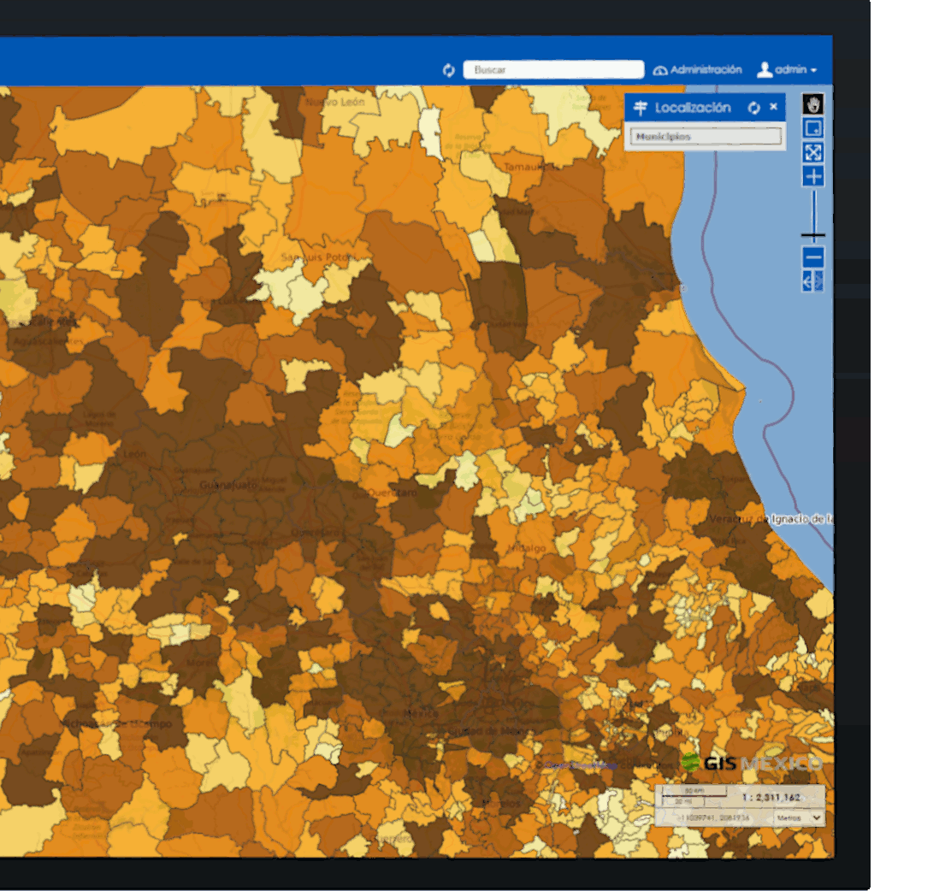Open the OpenStreetMap contributors link
The height and width of the screenshot is (891, 945).
[x=580, y=762]
